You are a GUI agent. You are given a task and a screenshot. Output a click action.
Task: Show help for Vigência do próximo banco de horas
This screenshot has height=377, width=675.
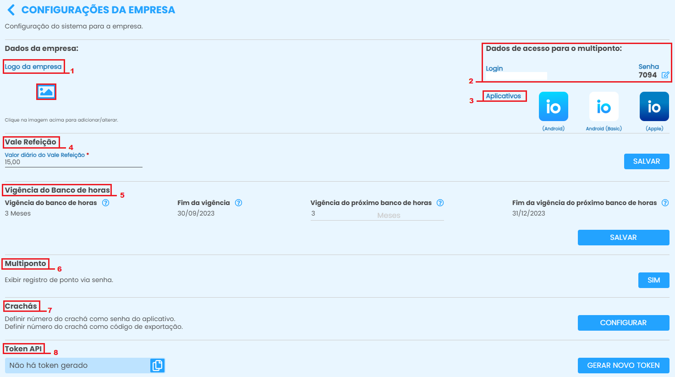[x=440, y=203]
